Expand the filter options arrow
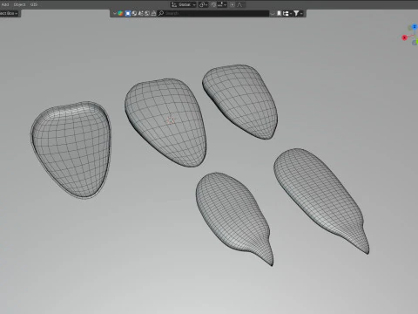Screen dimensions: 418x314 point(301,13)
